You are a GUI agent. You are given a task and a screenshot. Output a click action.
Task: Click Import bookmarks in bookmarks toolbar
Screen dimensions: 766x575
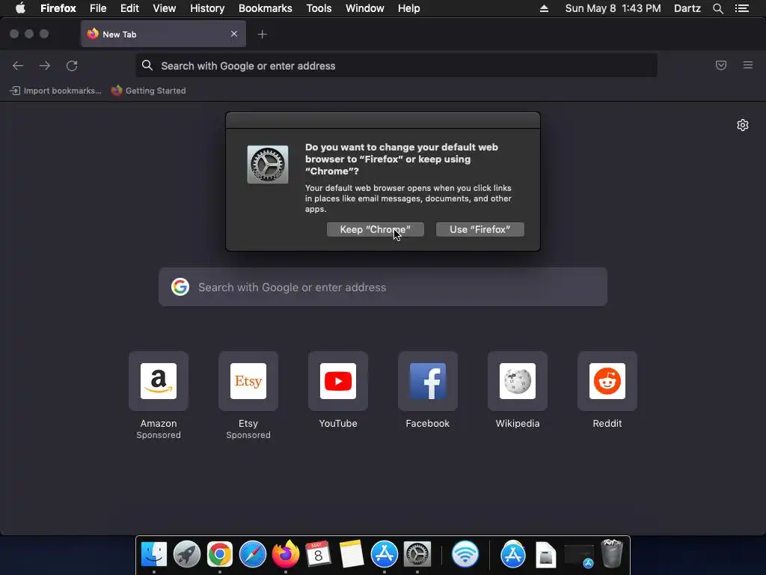pyautogui.click(x=55, y=91)
